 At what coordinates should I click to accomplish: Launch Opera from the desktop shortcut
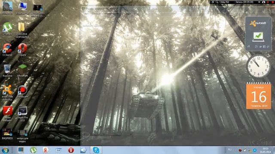click(23, 50)
